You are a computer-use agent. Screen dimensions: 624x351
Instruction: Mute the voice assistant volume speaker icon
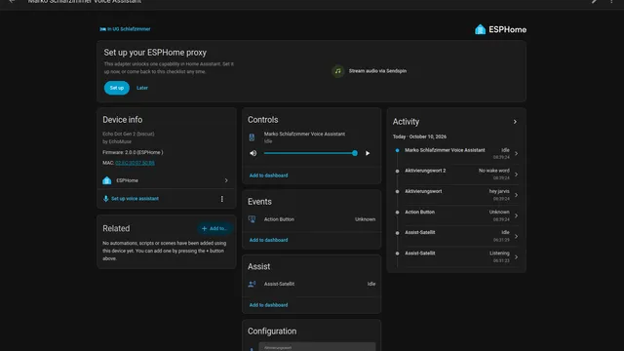(253, 153)
